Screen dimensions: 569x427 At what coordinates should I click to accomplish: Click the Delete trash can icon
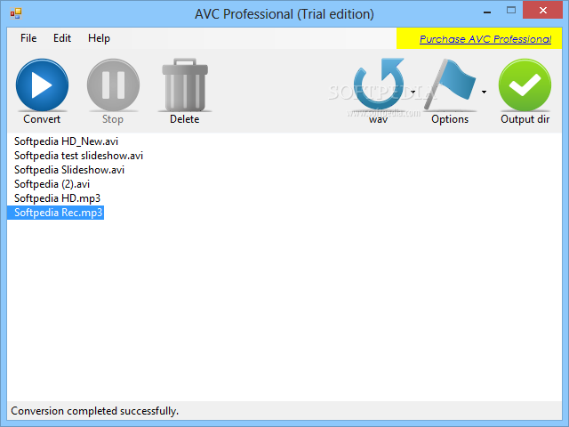(185, 85)
